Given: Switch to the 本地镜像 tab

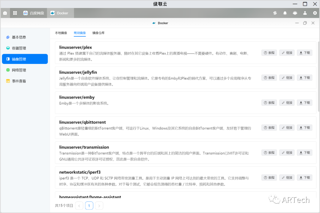Looking at the screenshot, I should [61, 33].
